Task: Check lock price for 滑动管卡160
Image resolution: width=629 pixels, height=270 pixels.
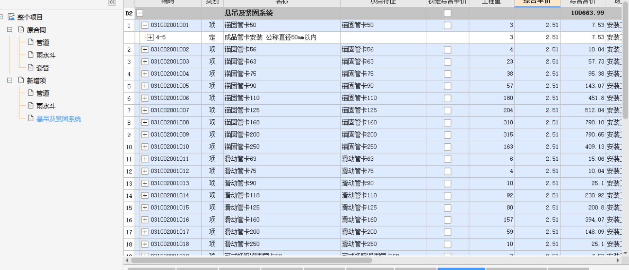Action: point(448,220)
